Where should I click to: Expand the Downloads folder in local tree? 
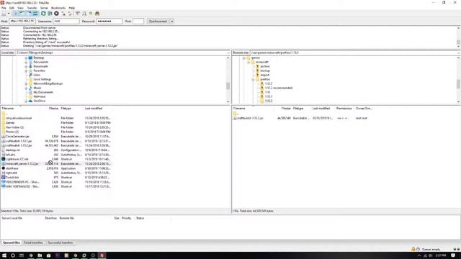click(26, 67)
